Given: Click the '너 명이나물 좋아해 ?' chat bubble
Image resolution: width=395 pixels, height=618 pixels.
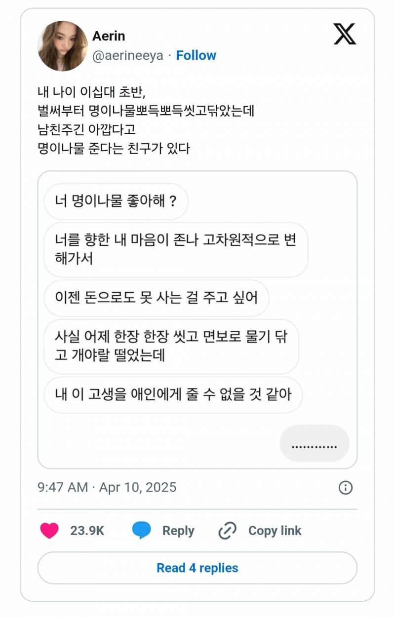Looking at the screenshot, I should click(116, 201).
